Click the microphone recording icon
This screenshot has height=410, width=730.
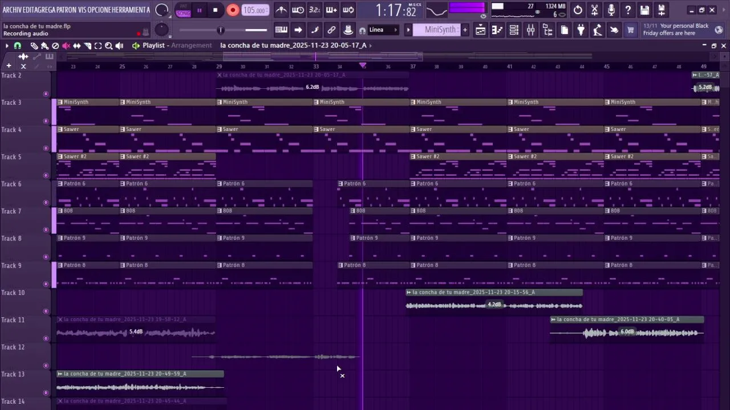(611, 10)
